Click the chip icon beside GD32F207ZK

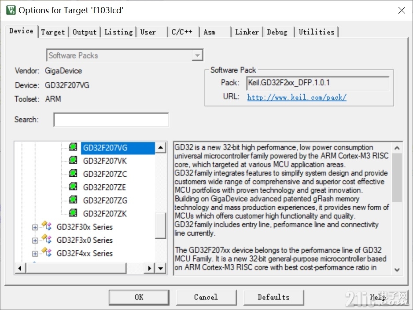pyautogui.click(x=73, y=212)
